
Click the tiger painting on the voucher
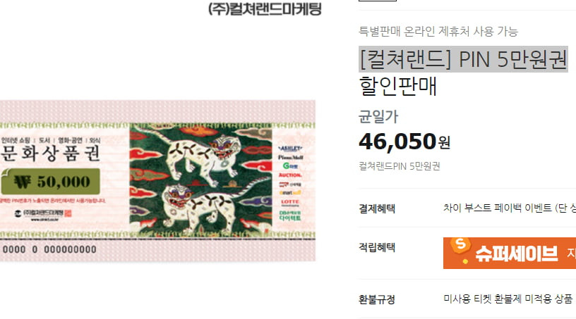point(200,180)
